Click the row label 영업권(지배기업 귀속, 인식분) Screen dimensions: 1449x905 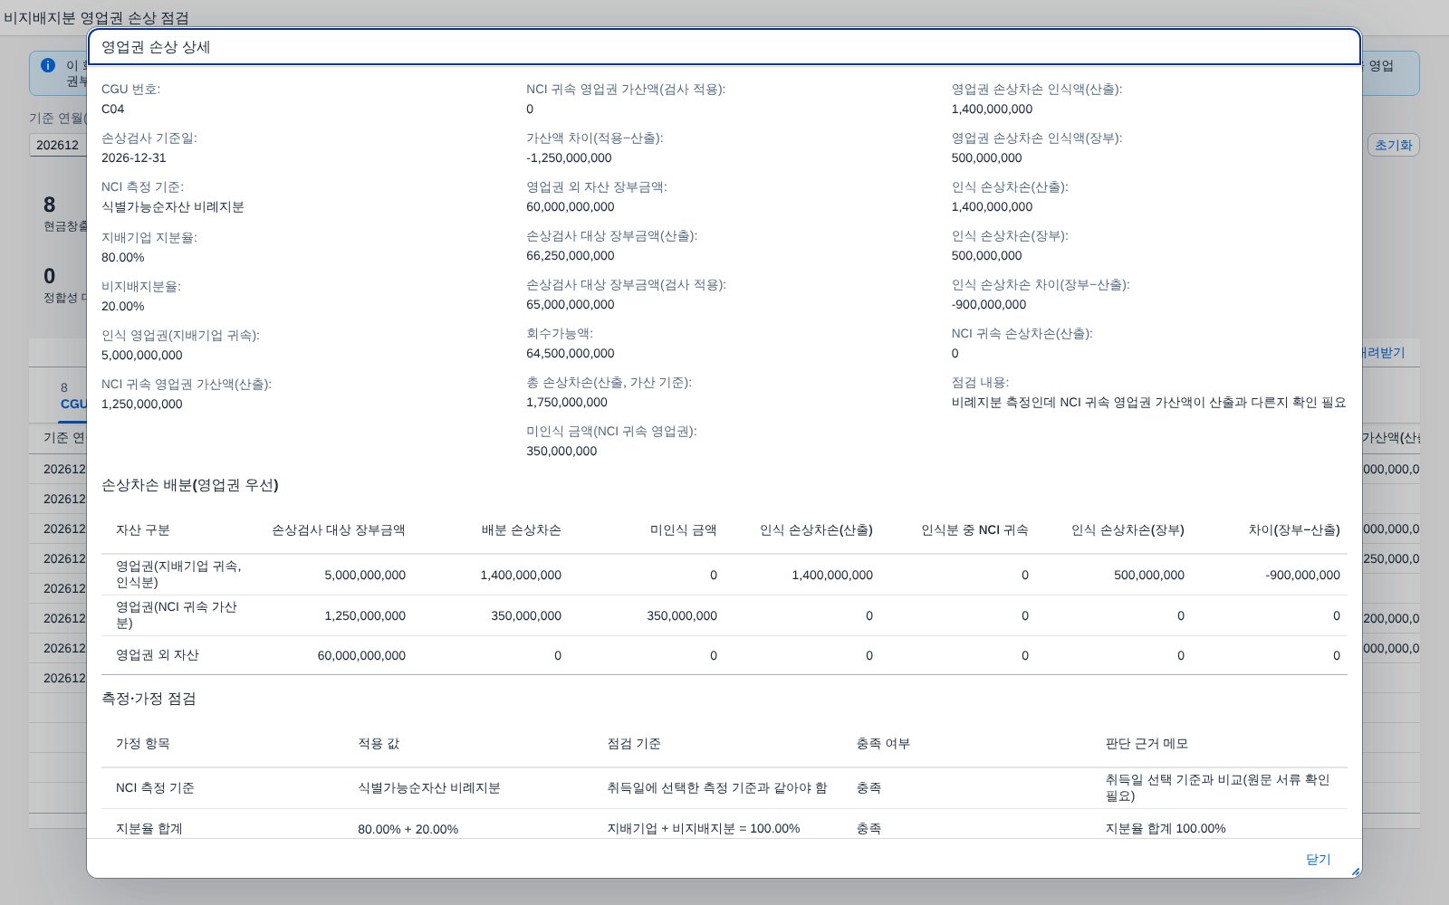pos(178,574)
